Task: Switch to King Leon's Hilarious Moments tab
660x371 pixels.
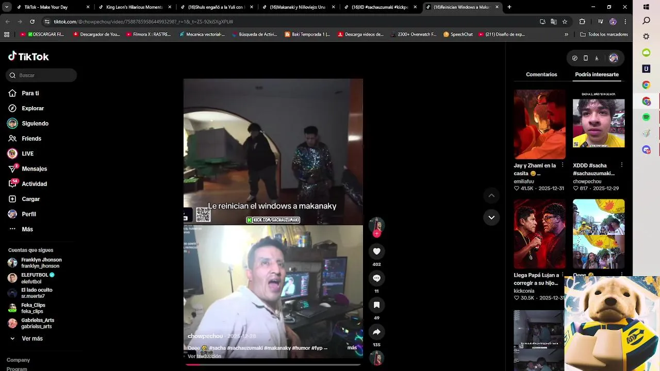Action: (134, 7)
